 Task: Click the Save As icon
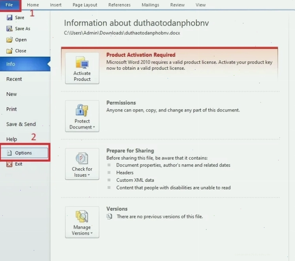(9, 28)
